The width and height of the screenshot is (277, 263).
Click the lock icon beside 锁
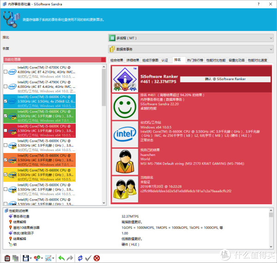[x=11, y=245]
